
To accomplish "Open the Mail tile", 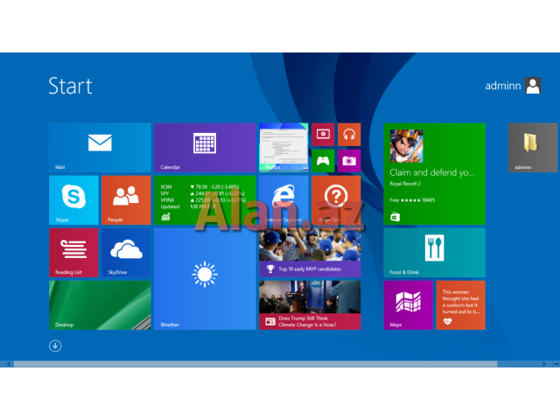I will tap(100, 148).
